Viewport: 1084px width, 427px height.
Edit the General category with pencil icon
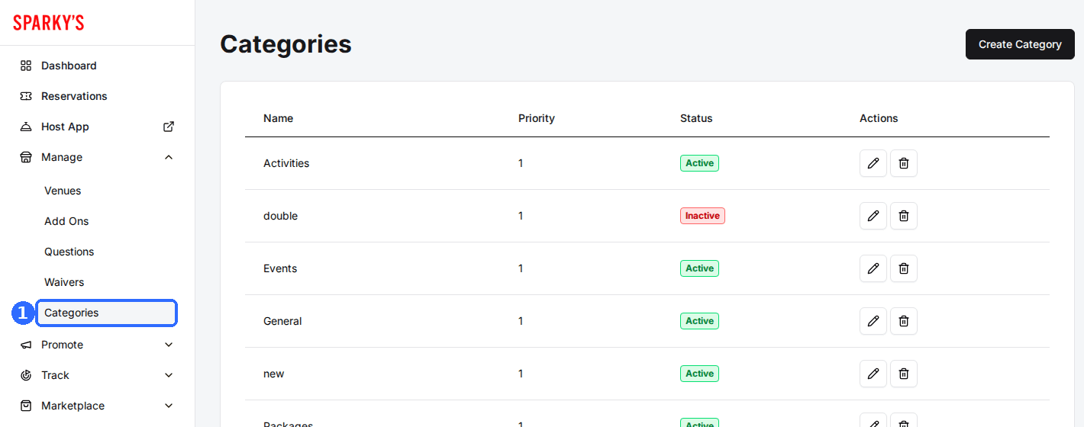pos(873,321)
